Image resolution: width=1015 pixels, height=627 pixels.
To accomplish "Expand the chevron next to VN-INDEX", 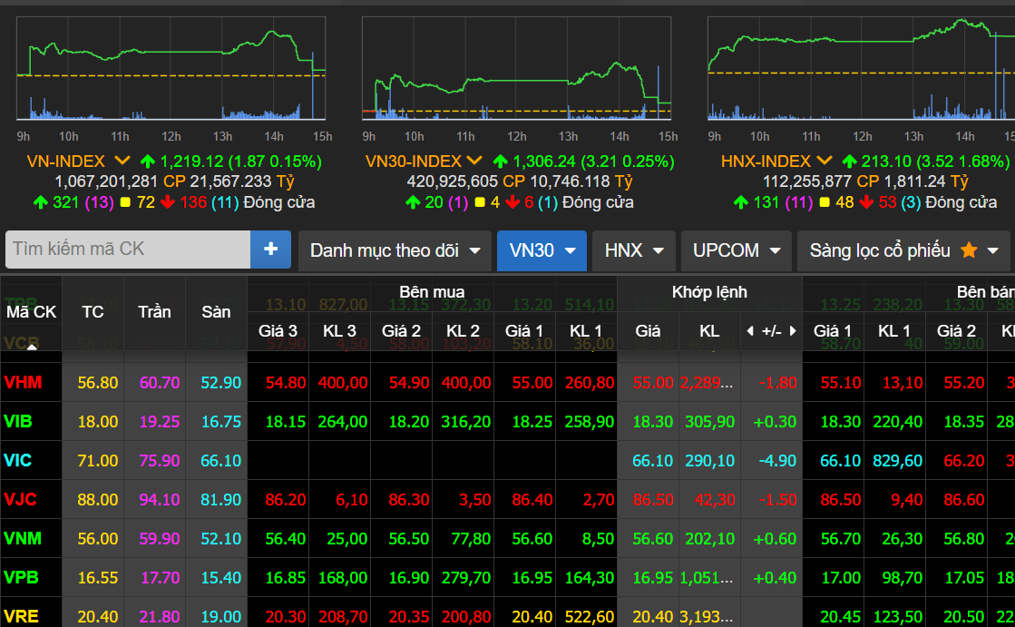I will [x=122, y=161].
